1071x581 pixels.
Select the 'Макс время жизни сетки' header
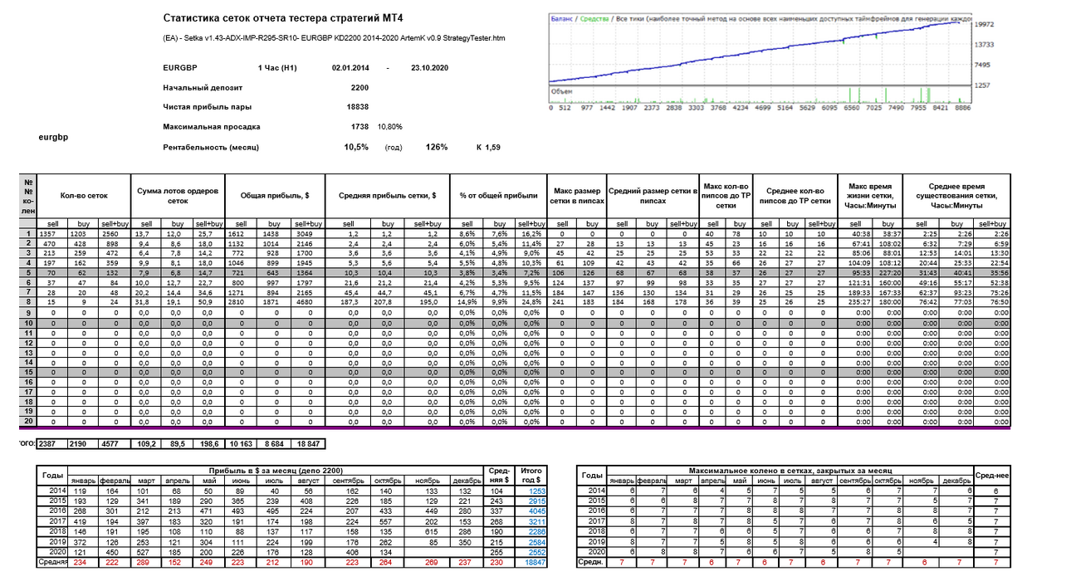pos(870,196)
